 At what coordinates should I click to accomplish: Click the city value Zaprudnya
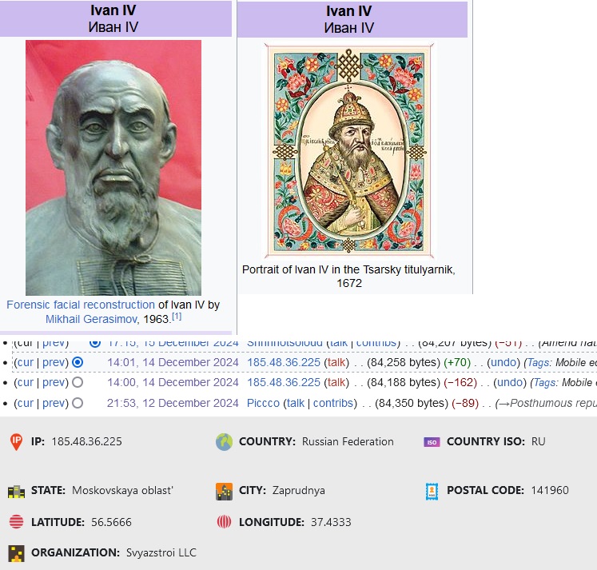(299, 490)
